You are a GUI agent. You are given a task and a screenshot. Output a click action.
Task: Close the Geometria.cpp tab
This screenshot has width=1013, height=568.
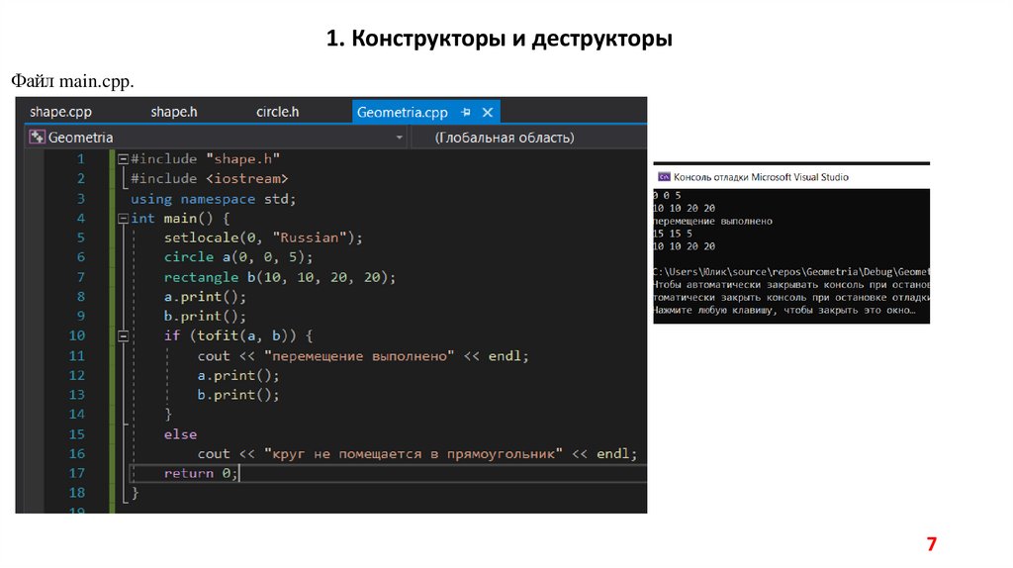click(x=488, y=113)
